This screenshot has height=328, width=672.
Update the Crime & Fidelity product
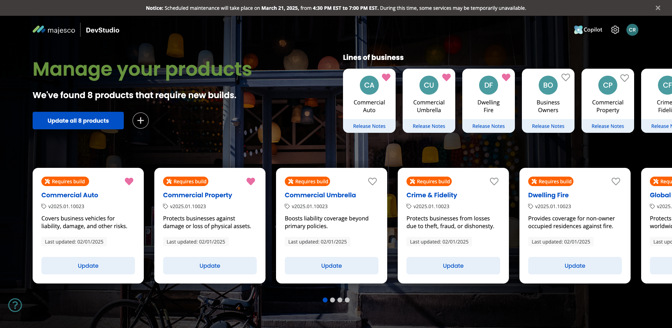tap(453, 266)
